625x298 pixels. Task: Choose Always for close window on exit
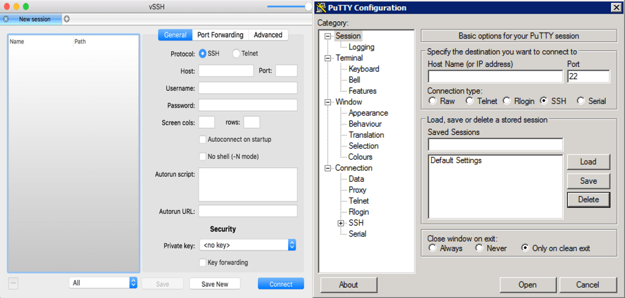[432, 248]
